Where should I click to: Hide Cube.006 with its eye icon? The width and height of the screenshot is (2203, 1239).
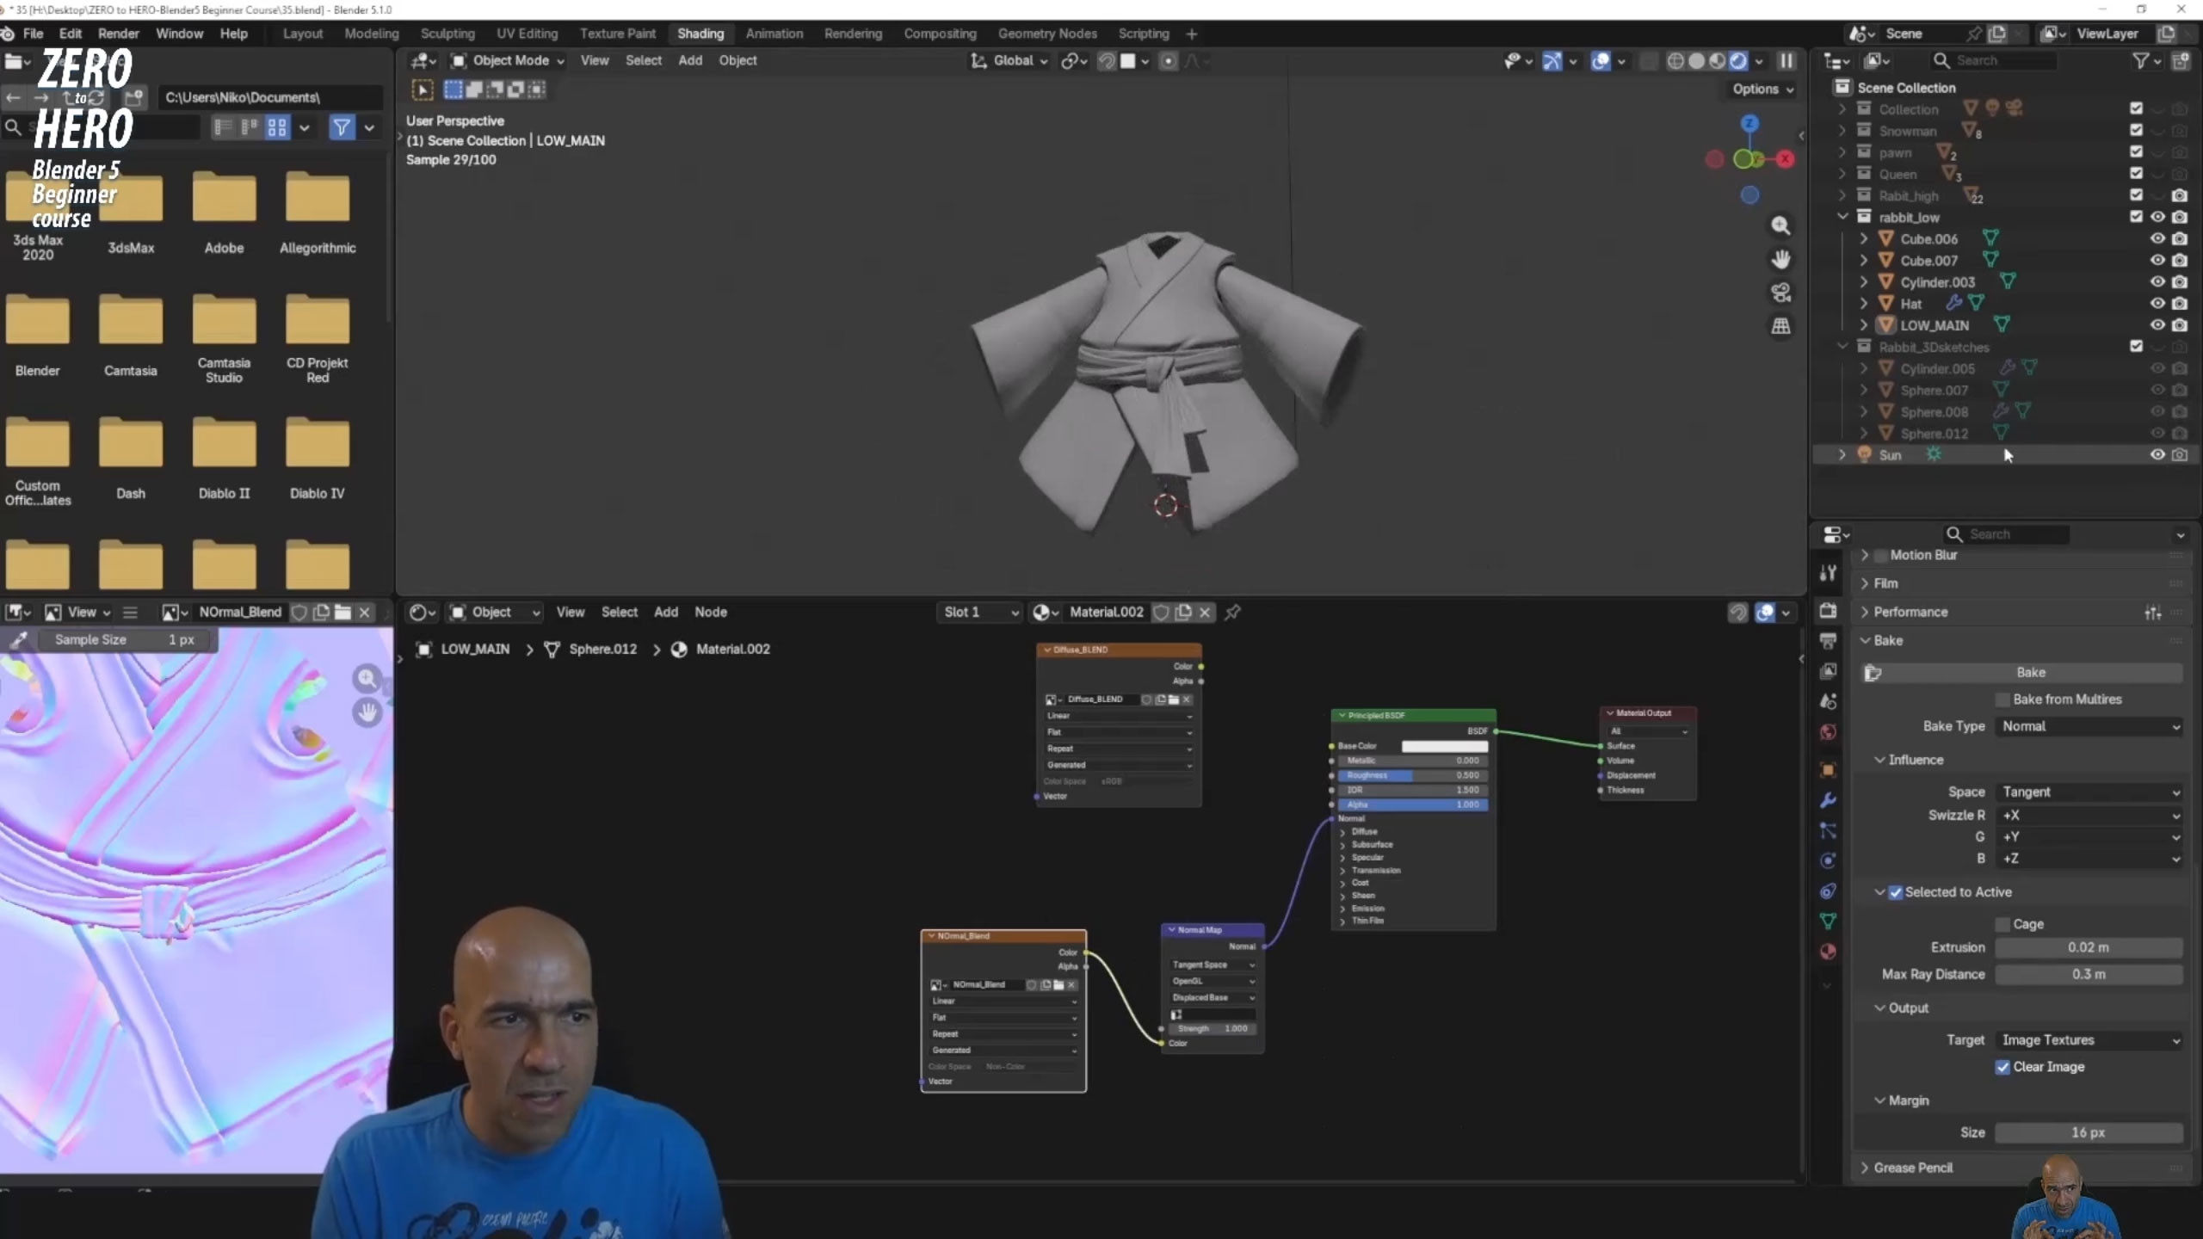click(x=2157, y=238)
